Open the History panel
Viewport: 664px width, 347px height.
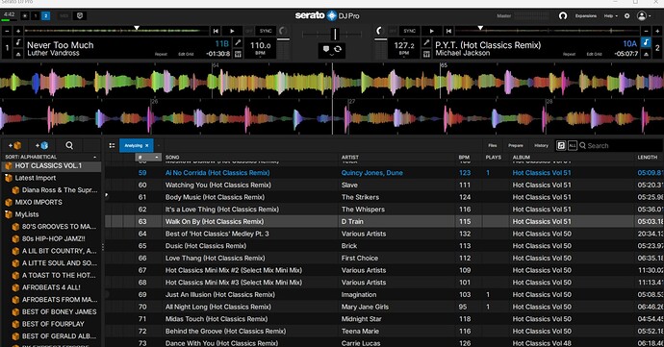pyautogui.click(x=541, y=145)
